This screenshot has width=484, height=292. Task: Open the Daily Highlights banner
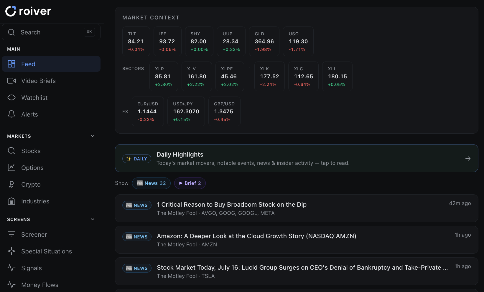click(x=297, y=158)
